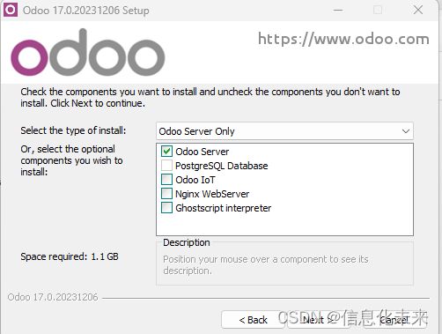
Task: Cancel the Odoo setup
Action: tap(394, 320)
